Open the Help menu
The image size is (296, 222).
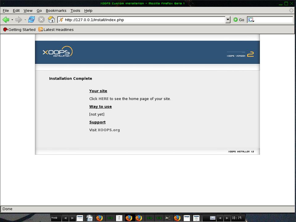(x=88, y=10)
